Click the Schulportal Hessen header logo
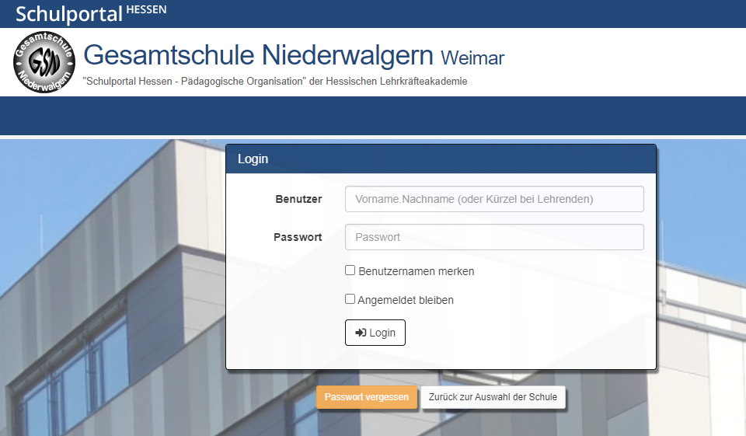The width and height of the screenshot is (746, 436). 91,13
